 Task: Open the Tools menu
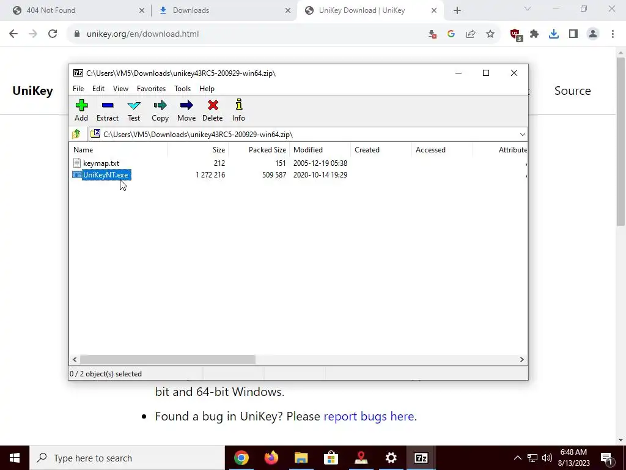(x=182, y=89)
